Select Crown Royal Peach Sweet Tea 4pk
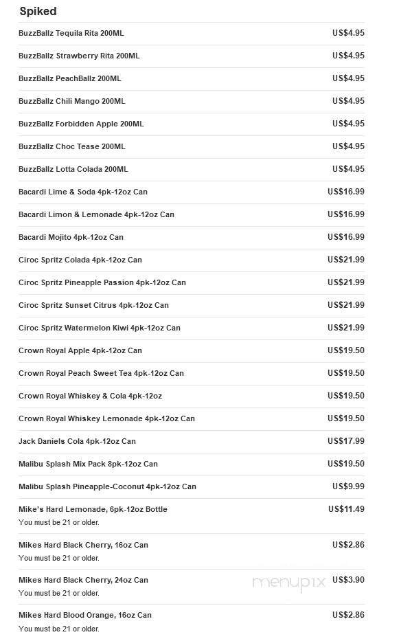This screenshot has width=412, height=639. point(101,373)
